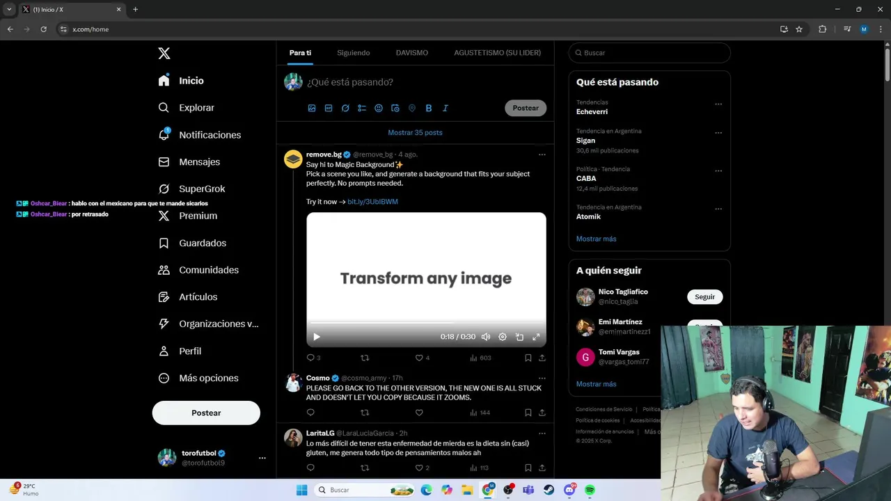The image size is (891, 501).
Task: Open account menu next to torofutbol
Action: (262, 458)
